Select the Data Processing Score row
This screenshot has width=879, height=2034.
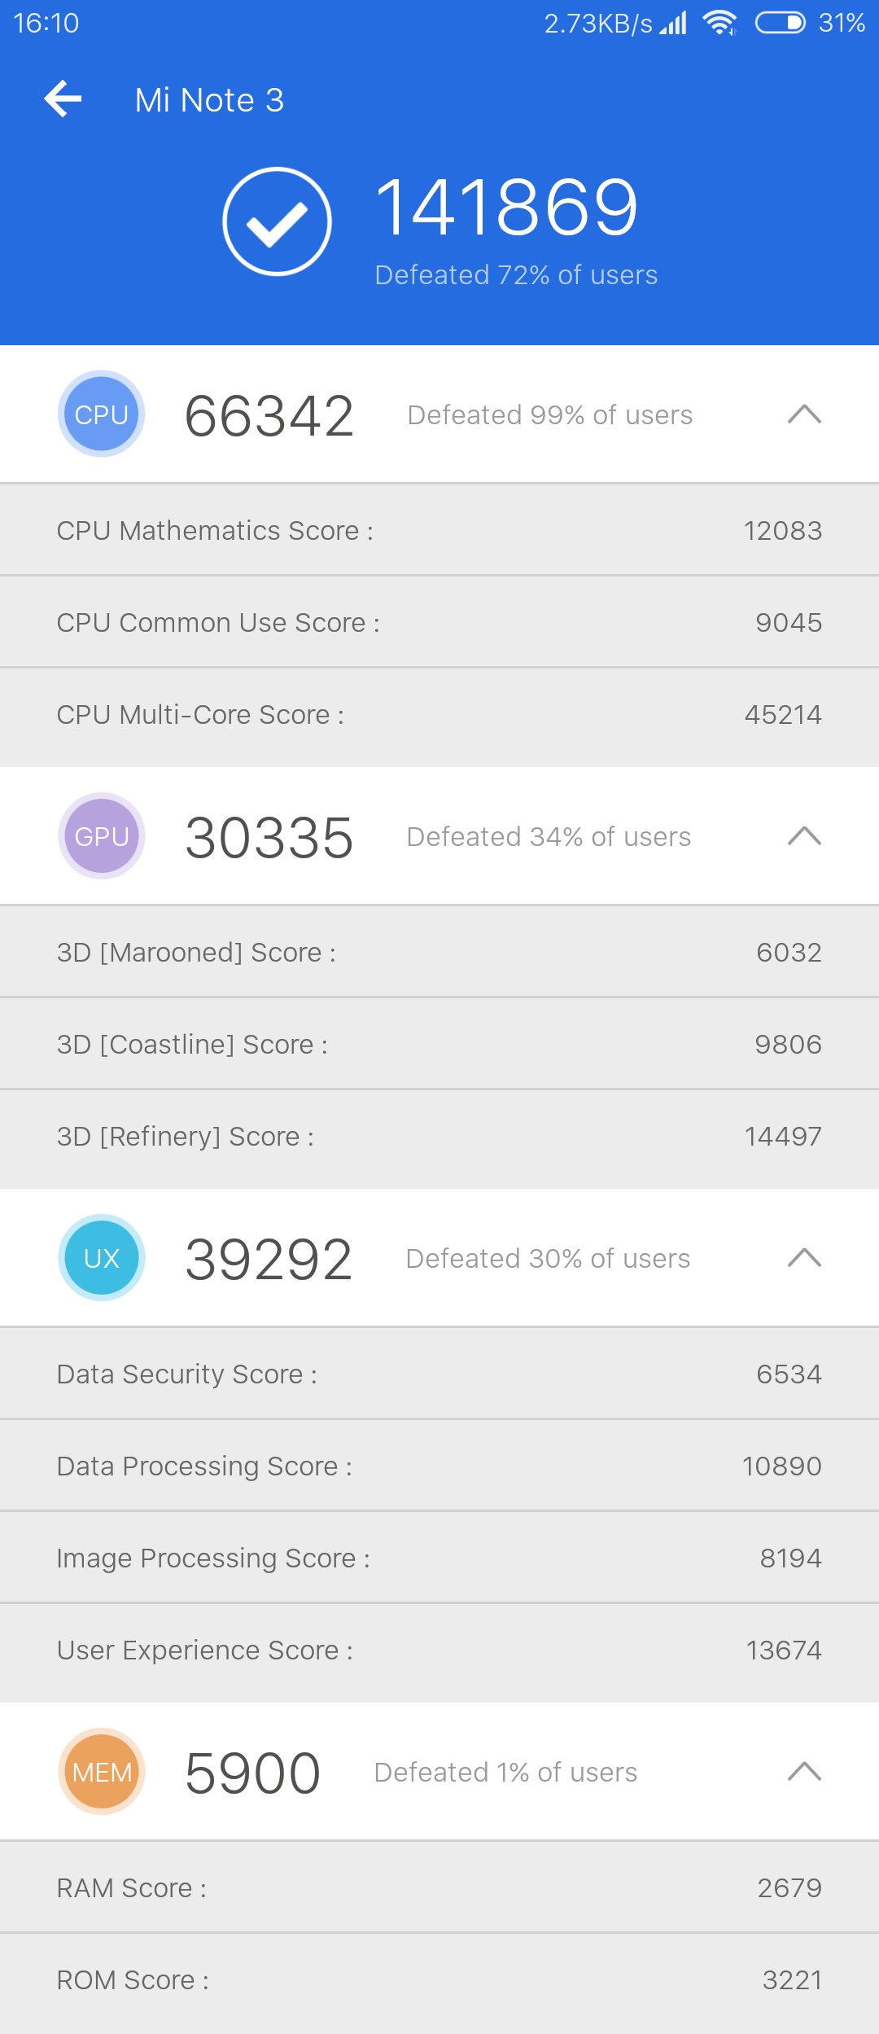pos(439,1466)
